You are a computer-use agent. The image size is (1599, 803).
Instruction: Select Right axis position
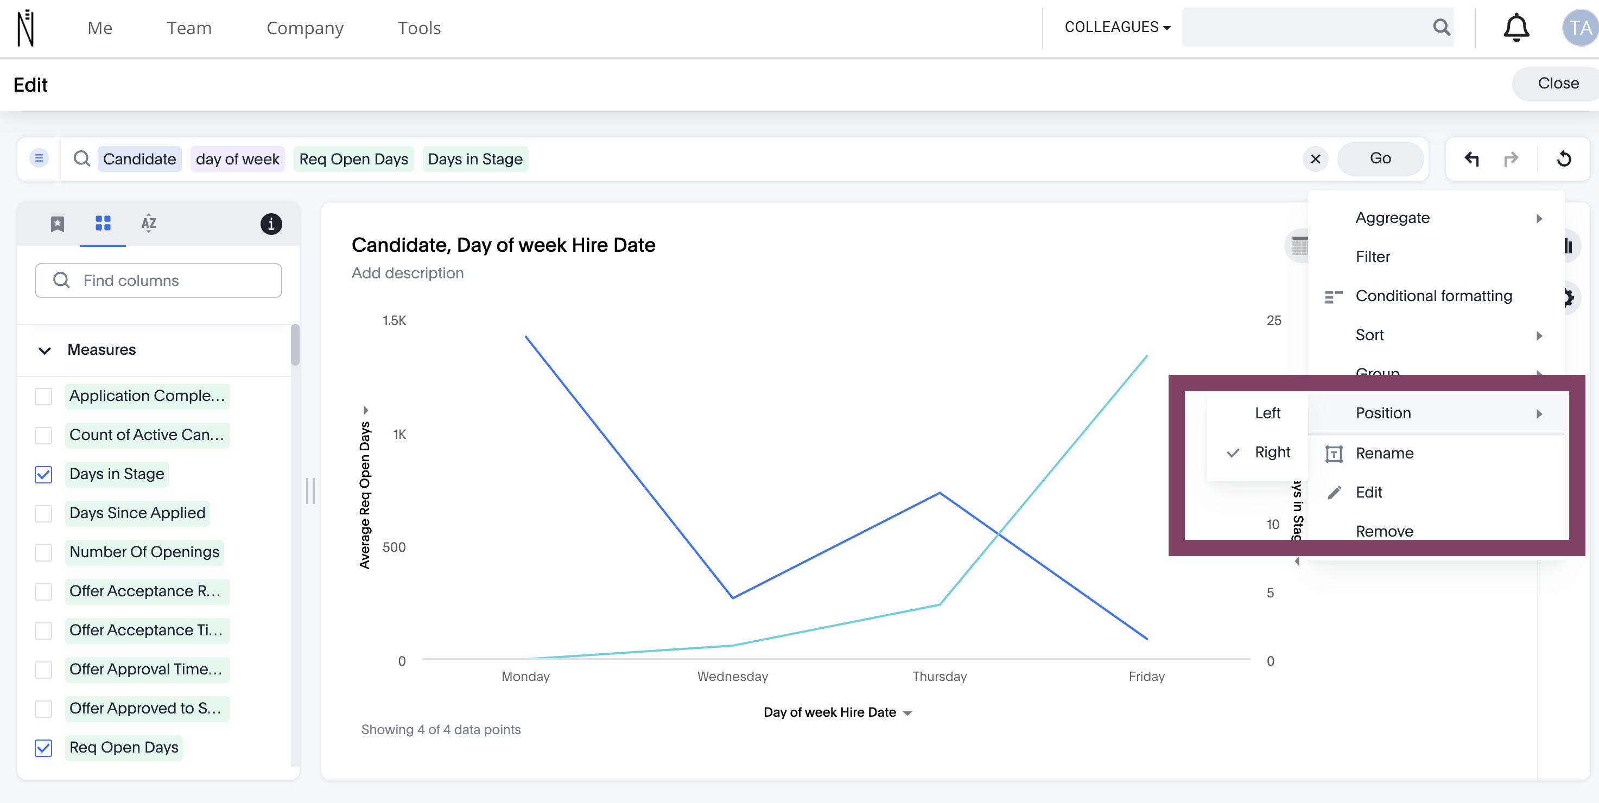(1258, 453)
